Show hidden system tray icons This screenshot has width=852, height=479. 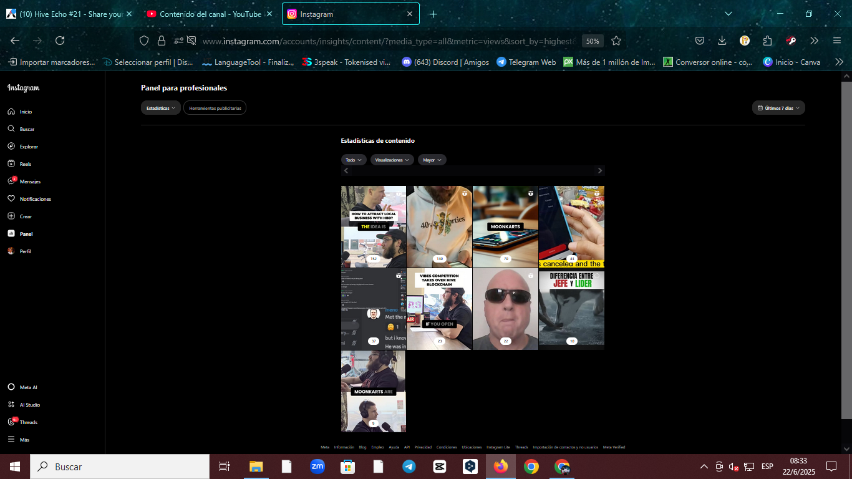click(704, 467)
